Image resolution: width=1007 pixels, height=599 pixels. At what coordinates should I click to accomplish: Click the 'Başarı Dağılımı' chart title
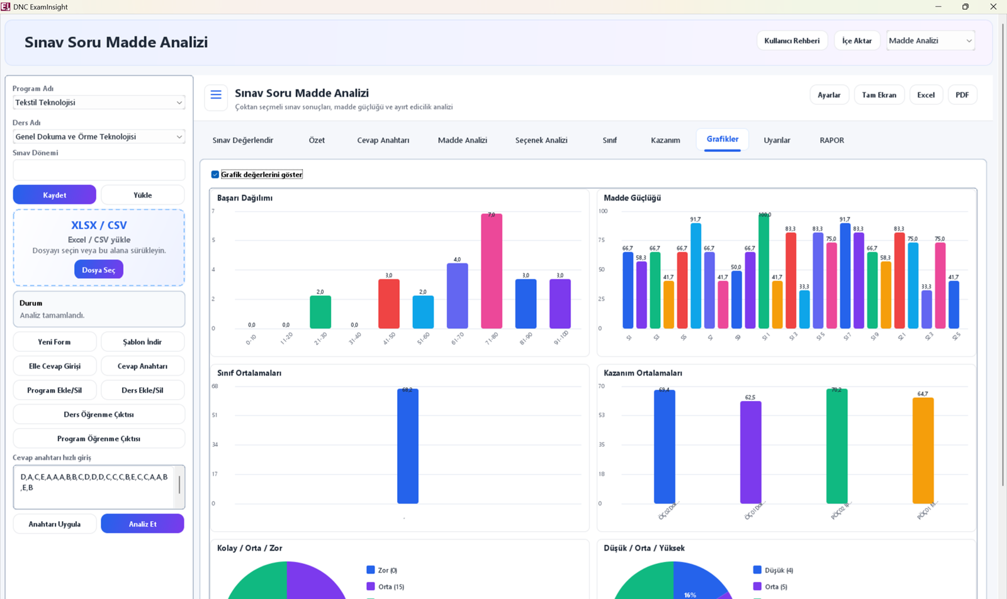(245, 198)
